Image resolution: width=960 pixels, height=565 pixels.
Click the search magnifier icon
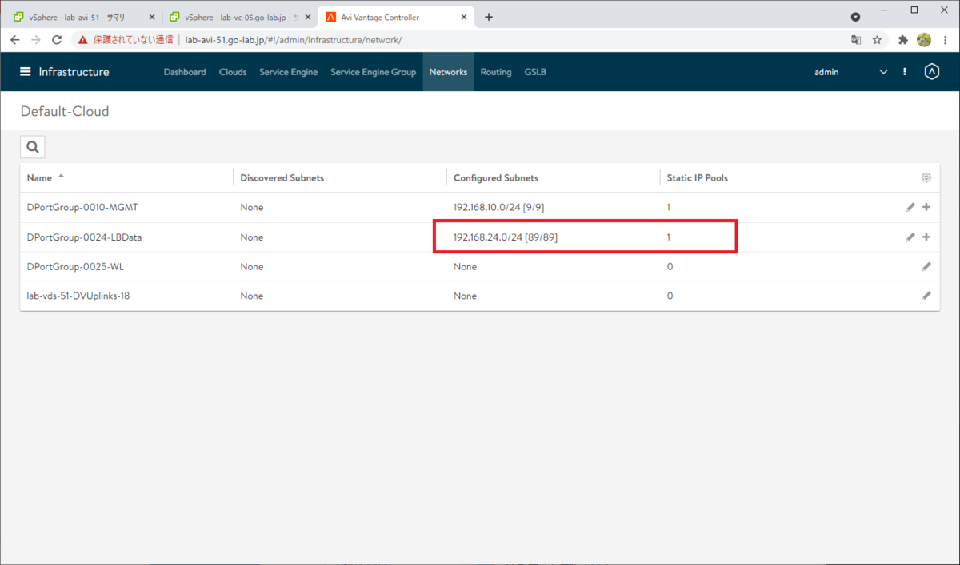(x=32, y=147)
